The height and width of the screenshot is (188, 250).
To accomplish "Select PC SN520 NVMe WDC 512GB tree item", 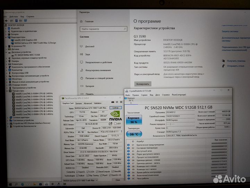I will point(27,55).
